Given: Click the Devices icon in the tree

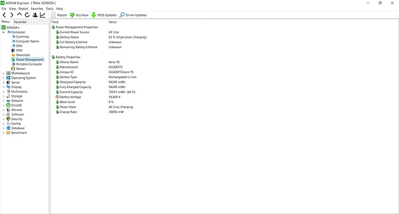Looking at the screenshot, I should [8, 110].
